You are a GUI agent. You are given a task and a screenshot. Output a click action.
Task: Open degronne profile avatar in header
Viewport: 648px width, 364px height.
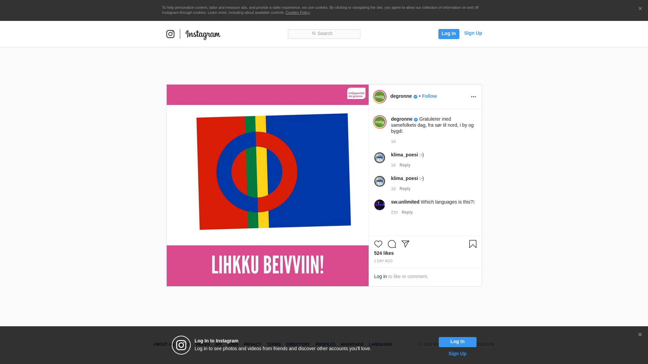tap(380, 97)
